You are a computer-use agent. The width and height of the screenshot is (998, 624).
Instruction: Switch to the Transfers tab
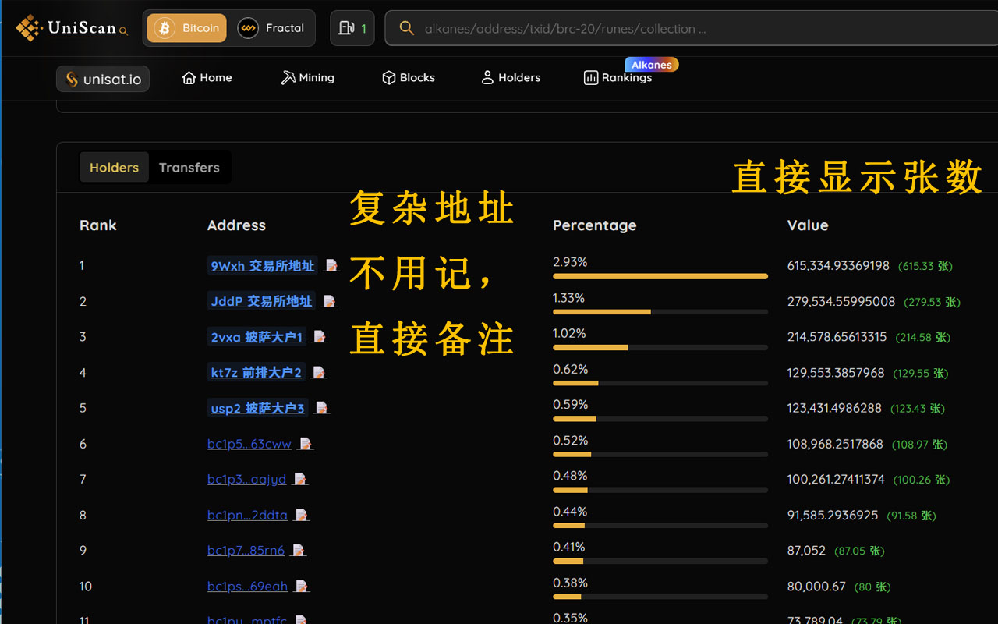189,168
